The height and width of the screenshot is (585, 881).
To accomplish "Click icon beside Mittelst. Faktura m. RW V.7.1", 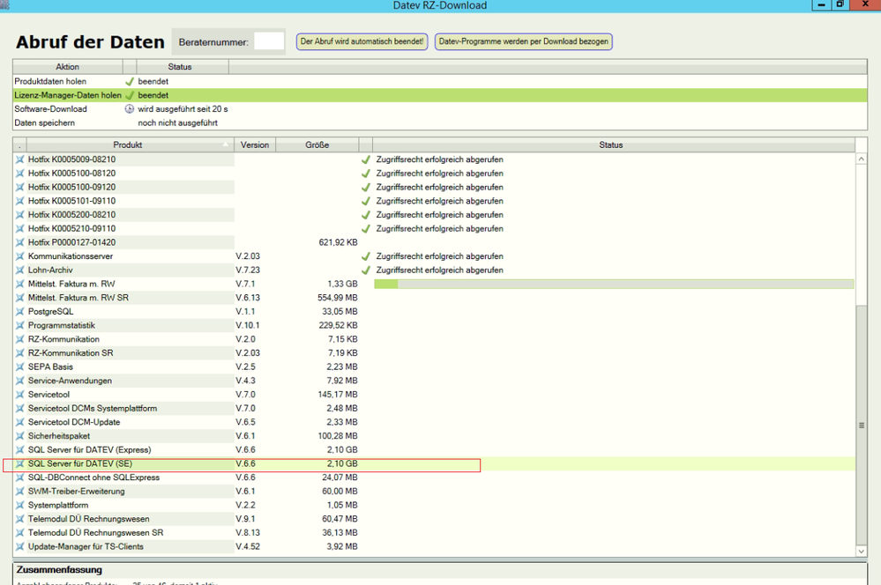I will click(x=19, y=284).
